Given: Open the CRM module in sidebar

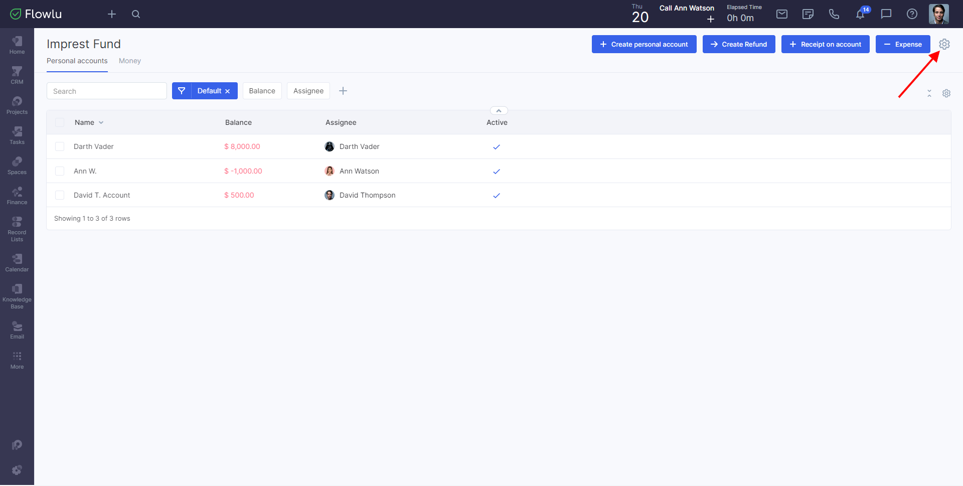Looking at the screenshot, I should coord(17,75).
